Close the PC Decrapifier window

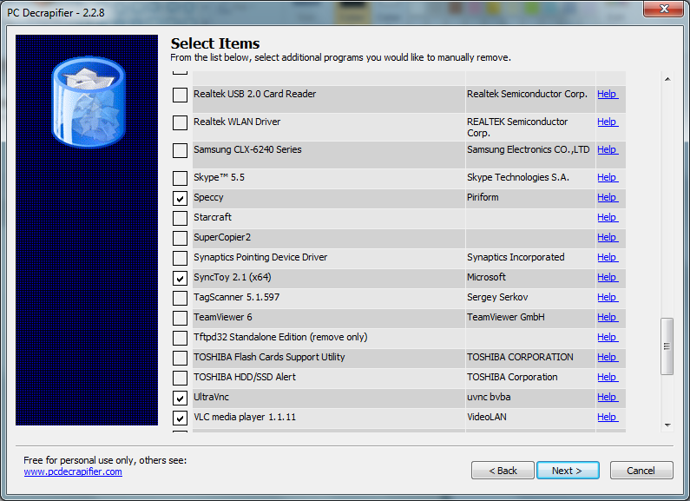click(x=664, y=9)
